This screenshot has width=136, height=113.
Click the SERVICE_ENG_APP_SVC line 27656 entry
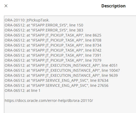pos(56,85)
